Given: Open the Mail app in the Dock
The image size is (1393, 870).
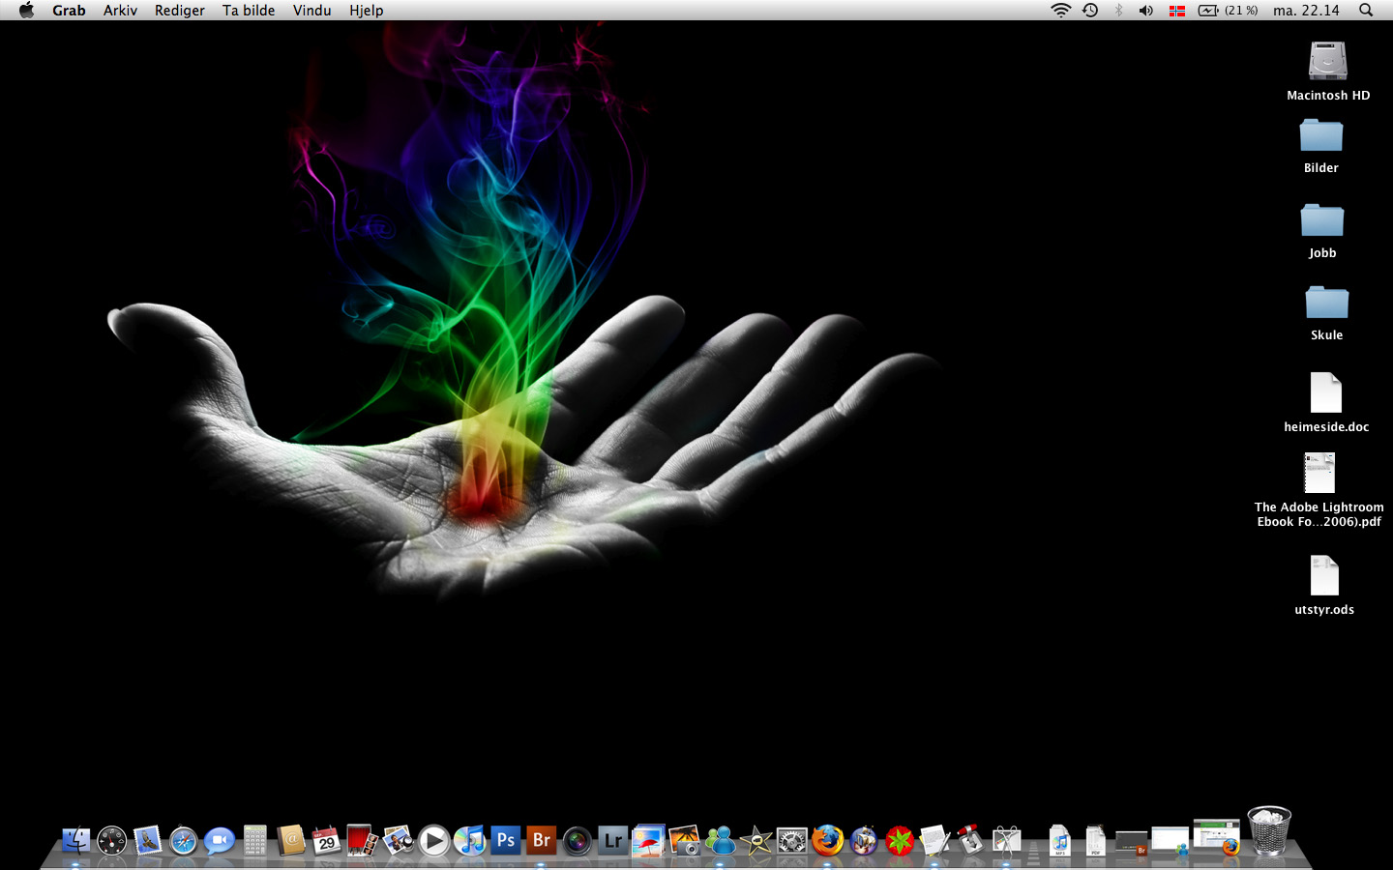Looking at the screenshot, I should tap(147, 840).
